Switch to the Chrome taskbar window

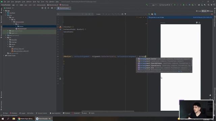(x=26, y=119)
